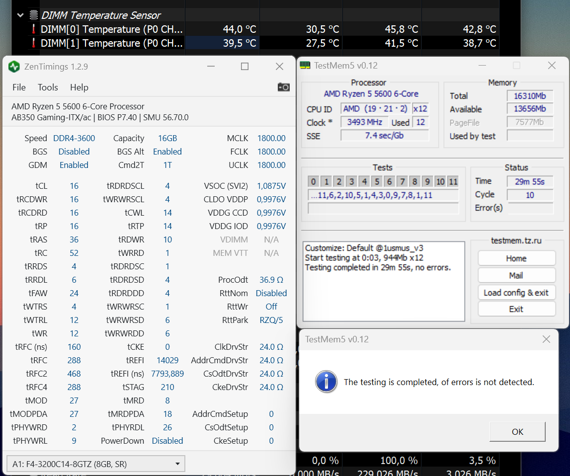Click the TestMem5 memory chip title icon
The width and height of the screenshot is (570, 476).
pyautogui.click(x=305, y=66)
